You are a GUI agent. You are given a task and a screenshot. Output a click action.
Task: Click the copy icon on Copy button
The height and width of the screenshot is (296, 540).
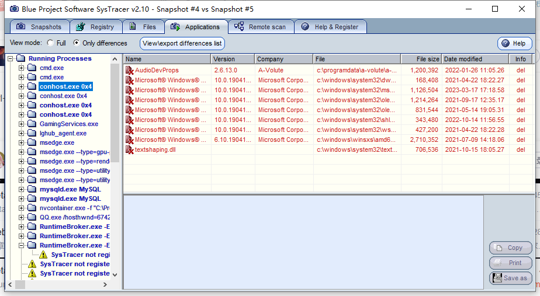pos(498,248)
